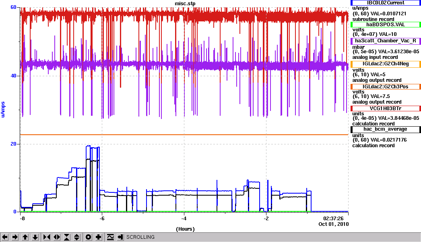Click the VAL=3.84468e-05 reading under VCG1H03BTr
The height and width of the screenshot is (242, 421).
coord(399,118)
